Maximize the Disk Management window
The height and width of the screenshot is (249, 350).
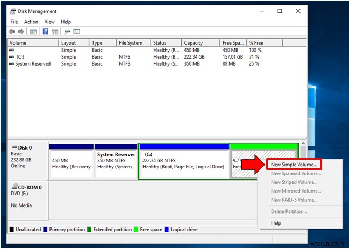point(280,11)
